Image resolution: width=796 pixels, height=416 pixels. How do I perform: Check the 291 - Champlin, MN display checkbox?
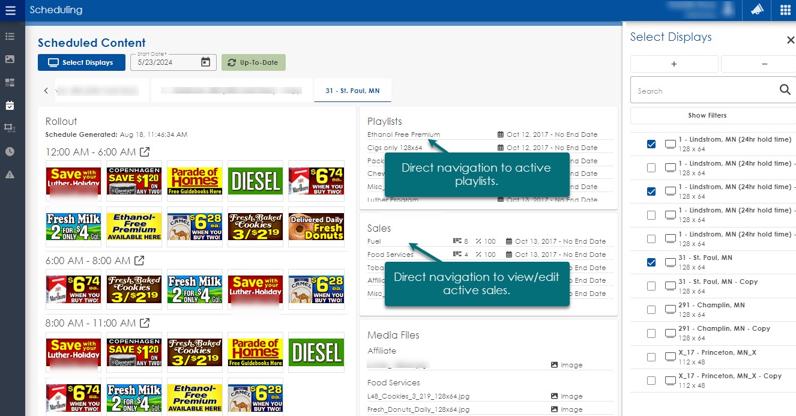(x=651, y=310)
